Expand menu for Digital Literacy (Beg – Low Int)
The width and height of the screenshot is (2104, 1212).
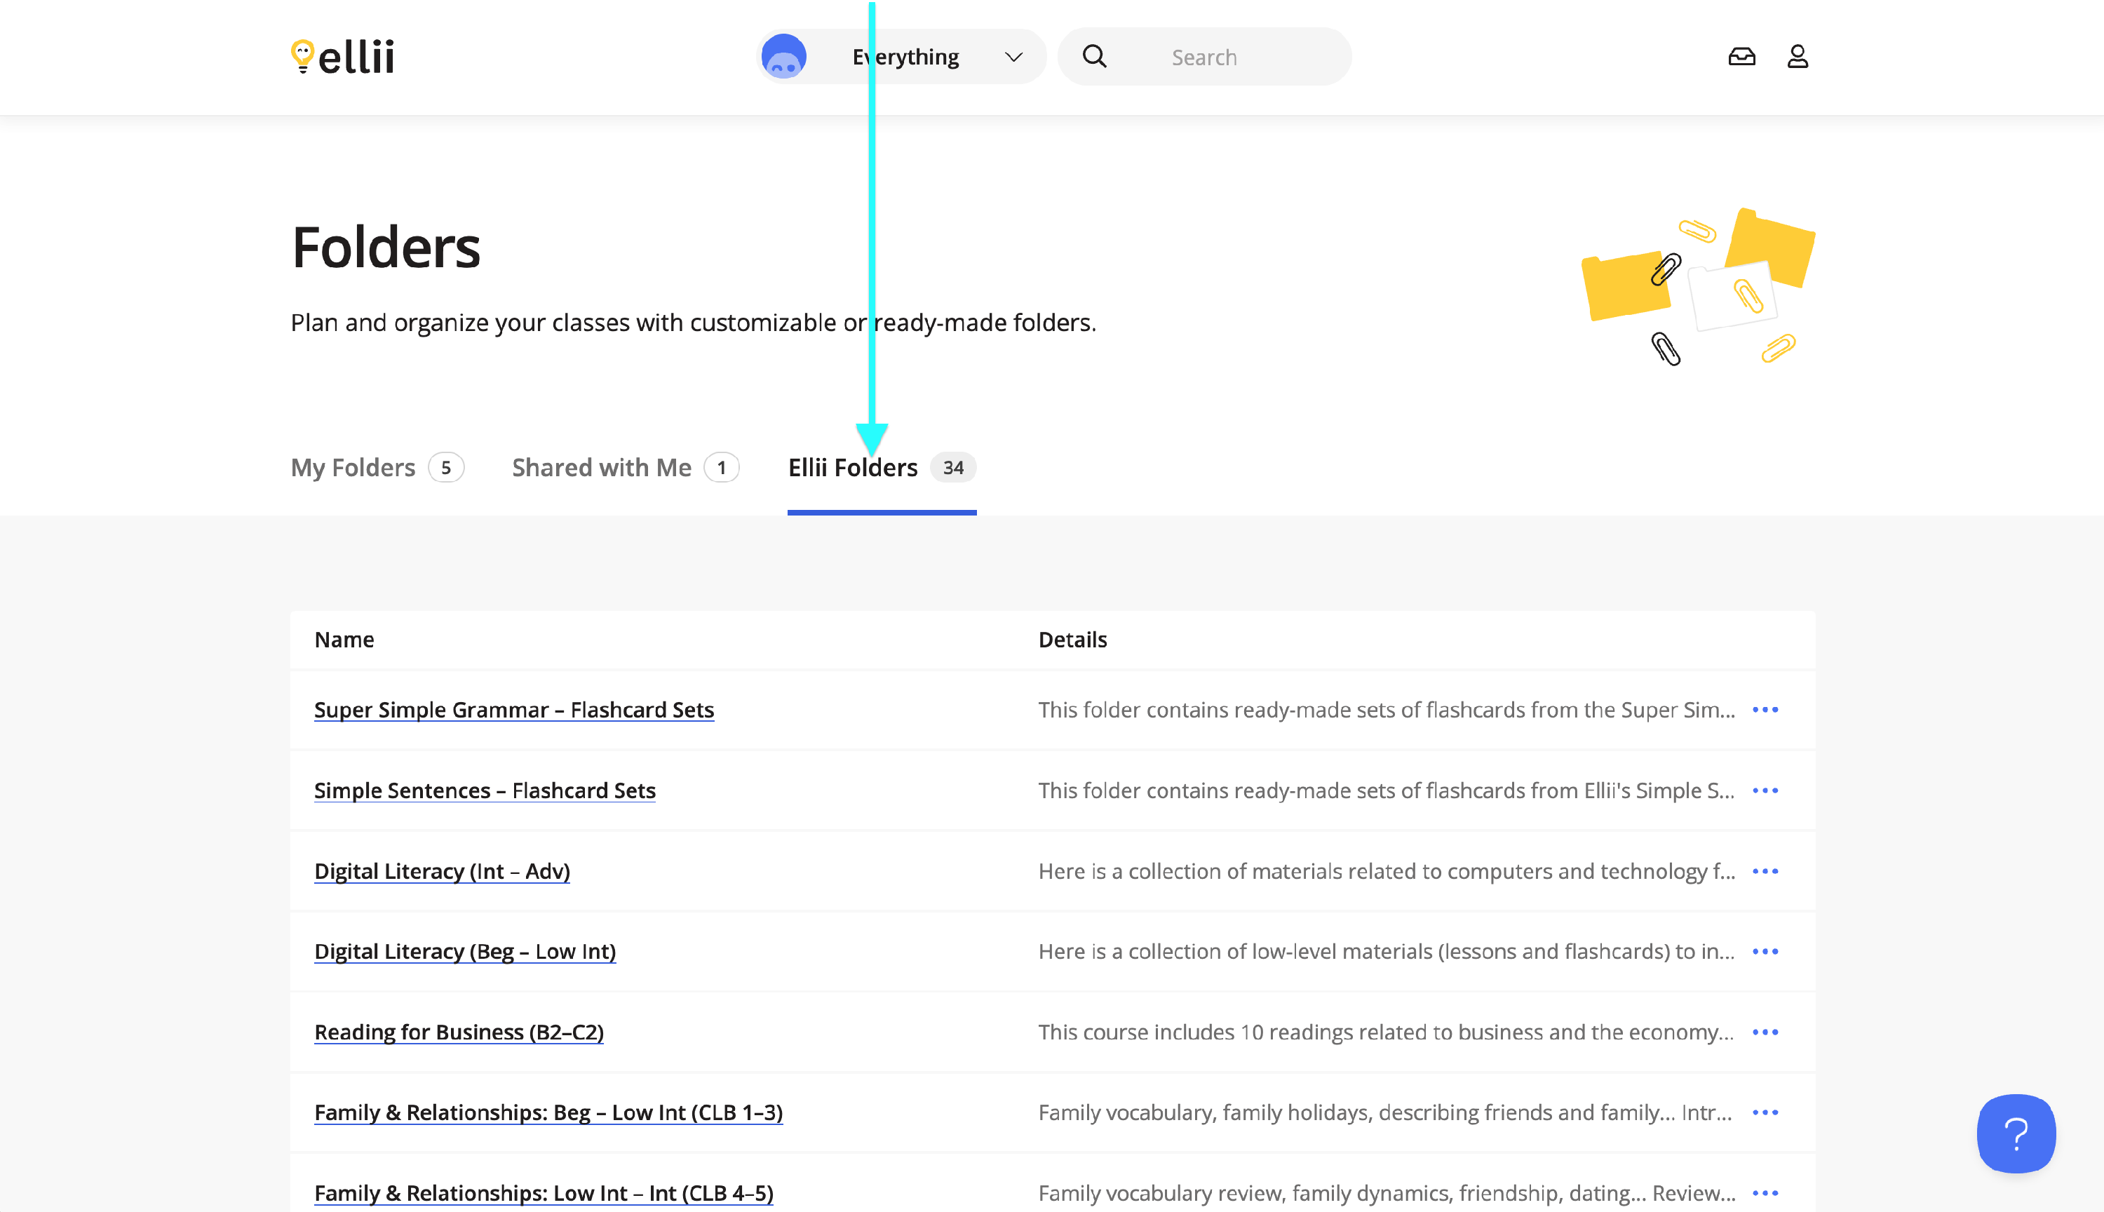(x=1765, y=952)
